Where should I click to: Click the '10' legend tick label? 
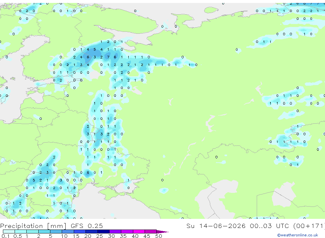(x=64, y=236)
